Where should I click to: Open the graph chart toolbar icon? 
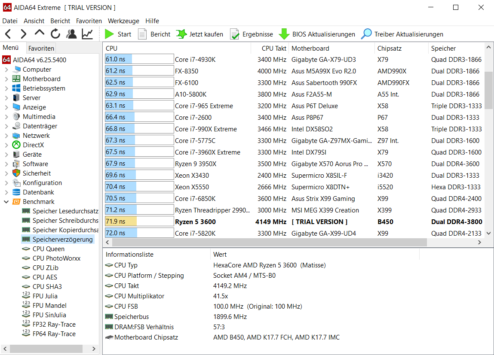pyautogui.click(x=87, y=34)
